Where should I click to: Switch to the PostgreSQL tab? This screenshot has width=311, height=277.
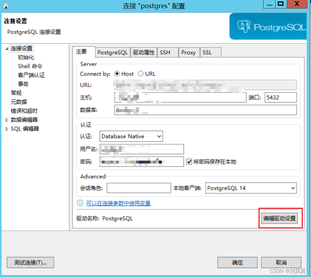pyautogui.click(x=113, y=52)
